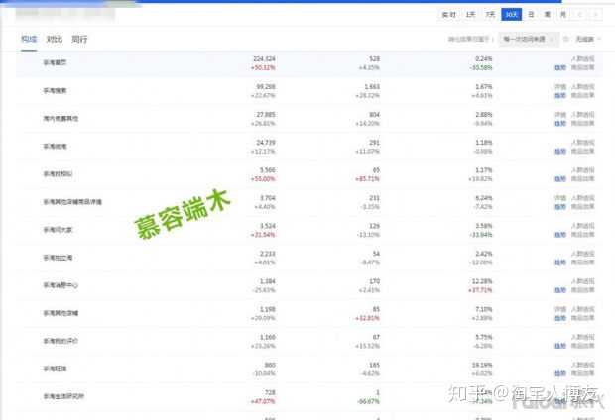Switch to the 同行 tab
Image resolution: width=615 pixels, height=420 pixels.
tap(79, 39)
